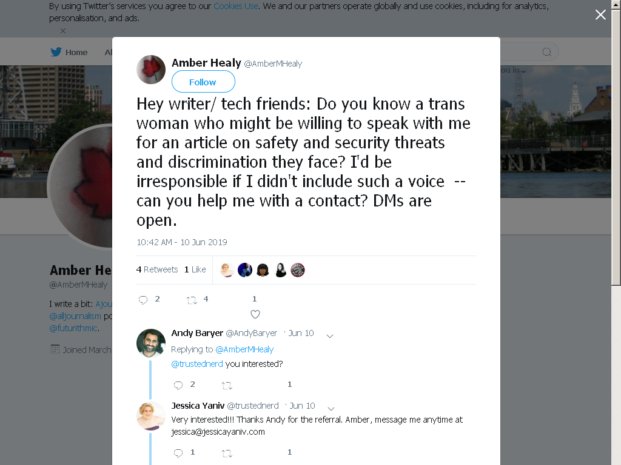This screenshot has height=465, width=621.
Task: Like the main tweet with the heart icon
Action: (255, 314)
